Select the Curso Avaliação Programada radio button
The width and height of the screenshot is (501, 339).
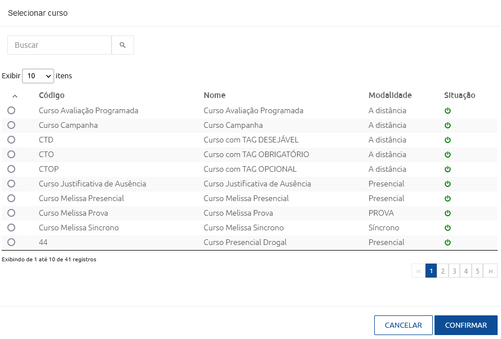click(11, 110)
